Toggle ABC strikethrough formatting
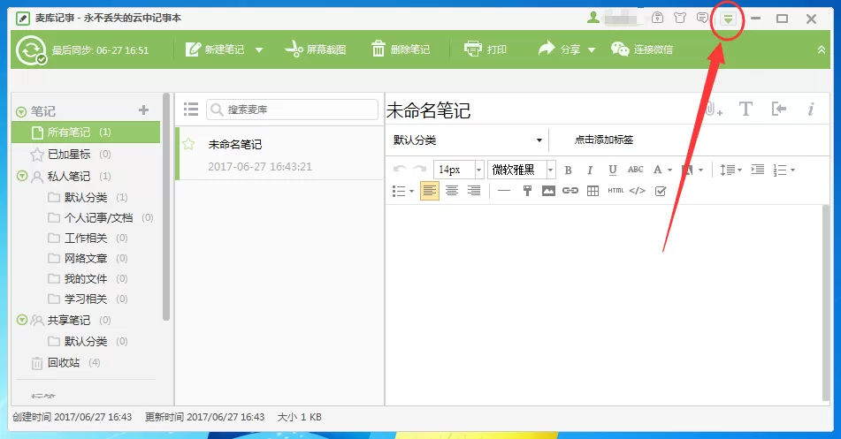 click(x=636, y=170)
